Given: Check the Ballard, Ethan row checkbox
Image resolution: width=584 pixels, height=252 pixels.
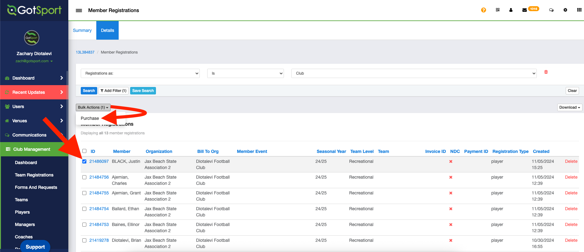Looking at the screenshot, I should coord(84,209).
